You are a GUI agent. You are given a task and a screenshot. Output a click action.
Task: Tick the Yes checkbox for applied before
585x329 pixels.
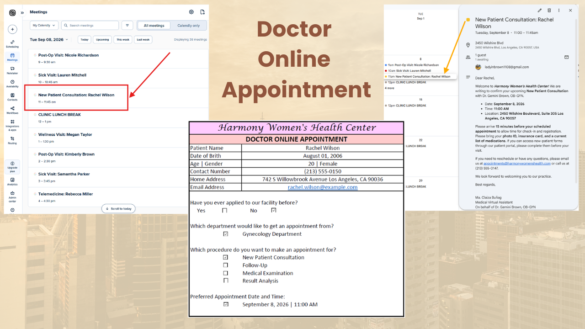[x=224, y=211]
